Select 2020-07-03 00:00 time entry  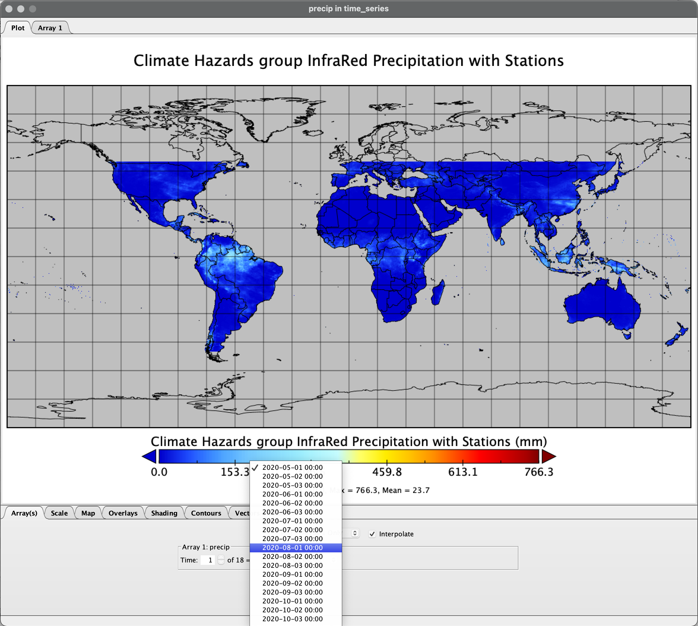click(292, 539)
